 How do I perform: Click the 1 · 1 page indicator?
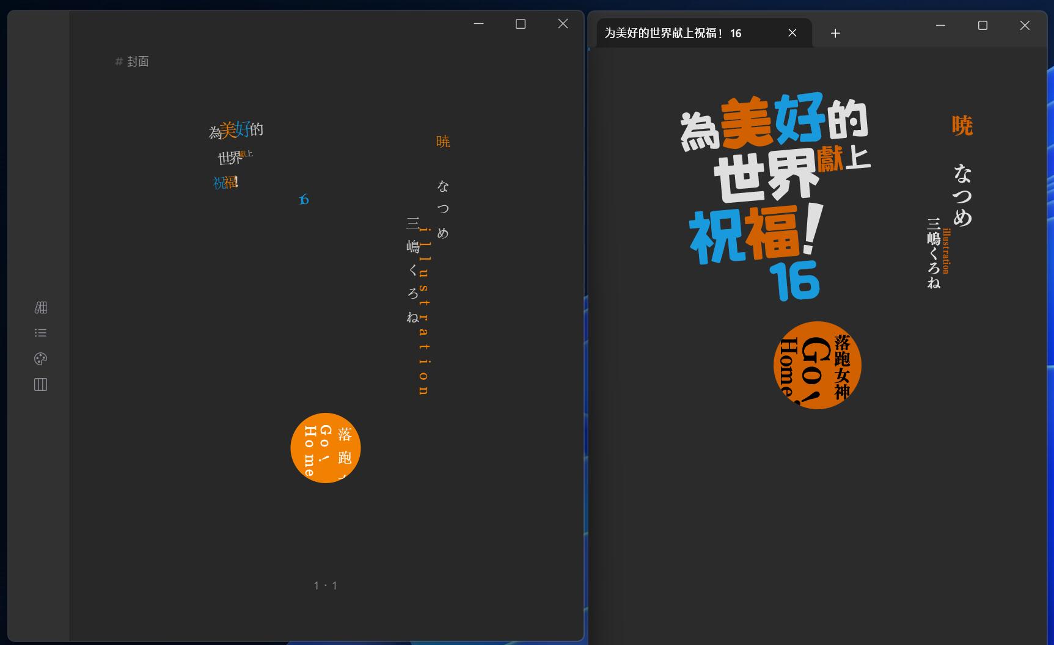326,586
